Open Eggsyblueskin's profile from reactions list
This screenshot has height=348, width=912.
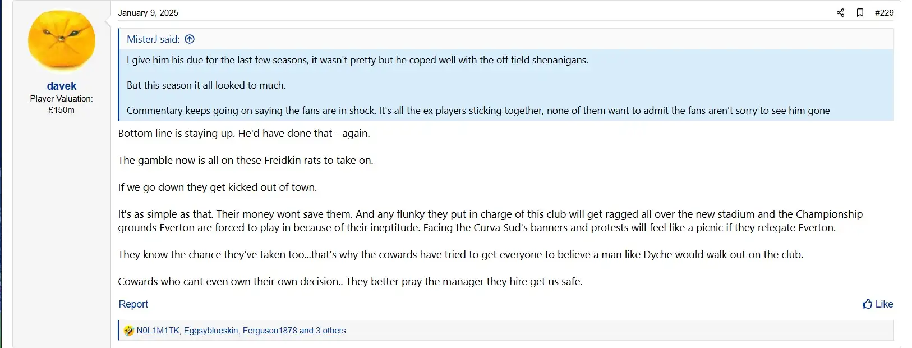pyautogui.click(x=211, y=331)
